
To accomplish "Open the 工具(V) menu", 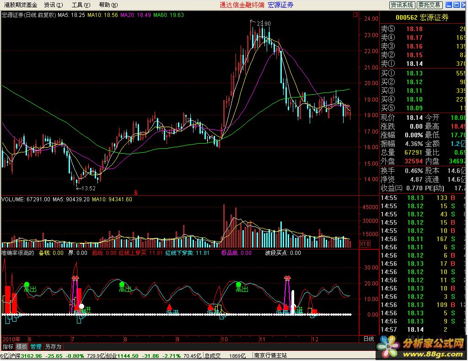I will [x=81, y=5].
